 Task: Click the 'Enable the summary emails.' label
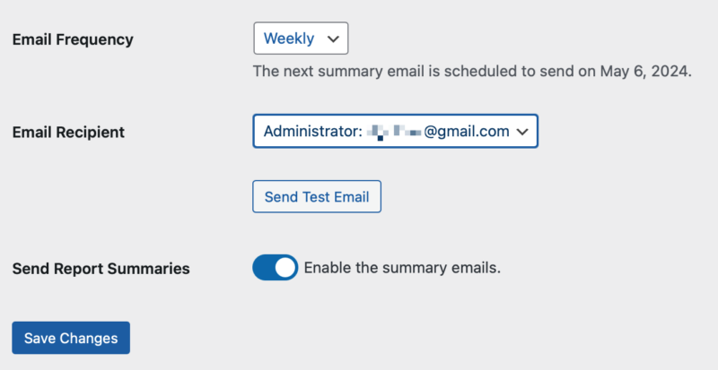(402, 267)
